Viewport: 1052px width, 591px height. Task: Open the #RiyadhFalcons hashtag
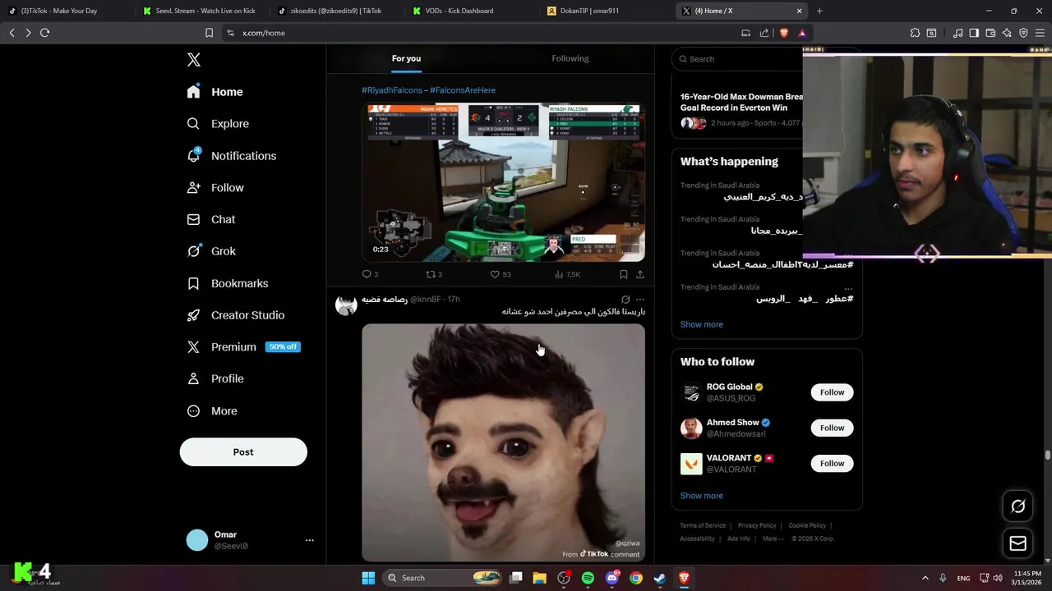click(392, 90)
